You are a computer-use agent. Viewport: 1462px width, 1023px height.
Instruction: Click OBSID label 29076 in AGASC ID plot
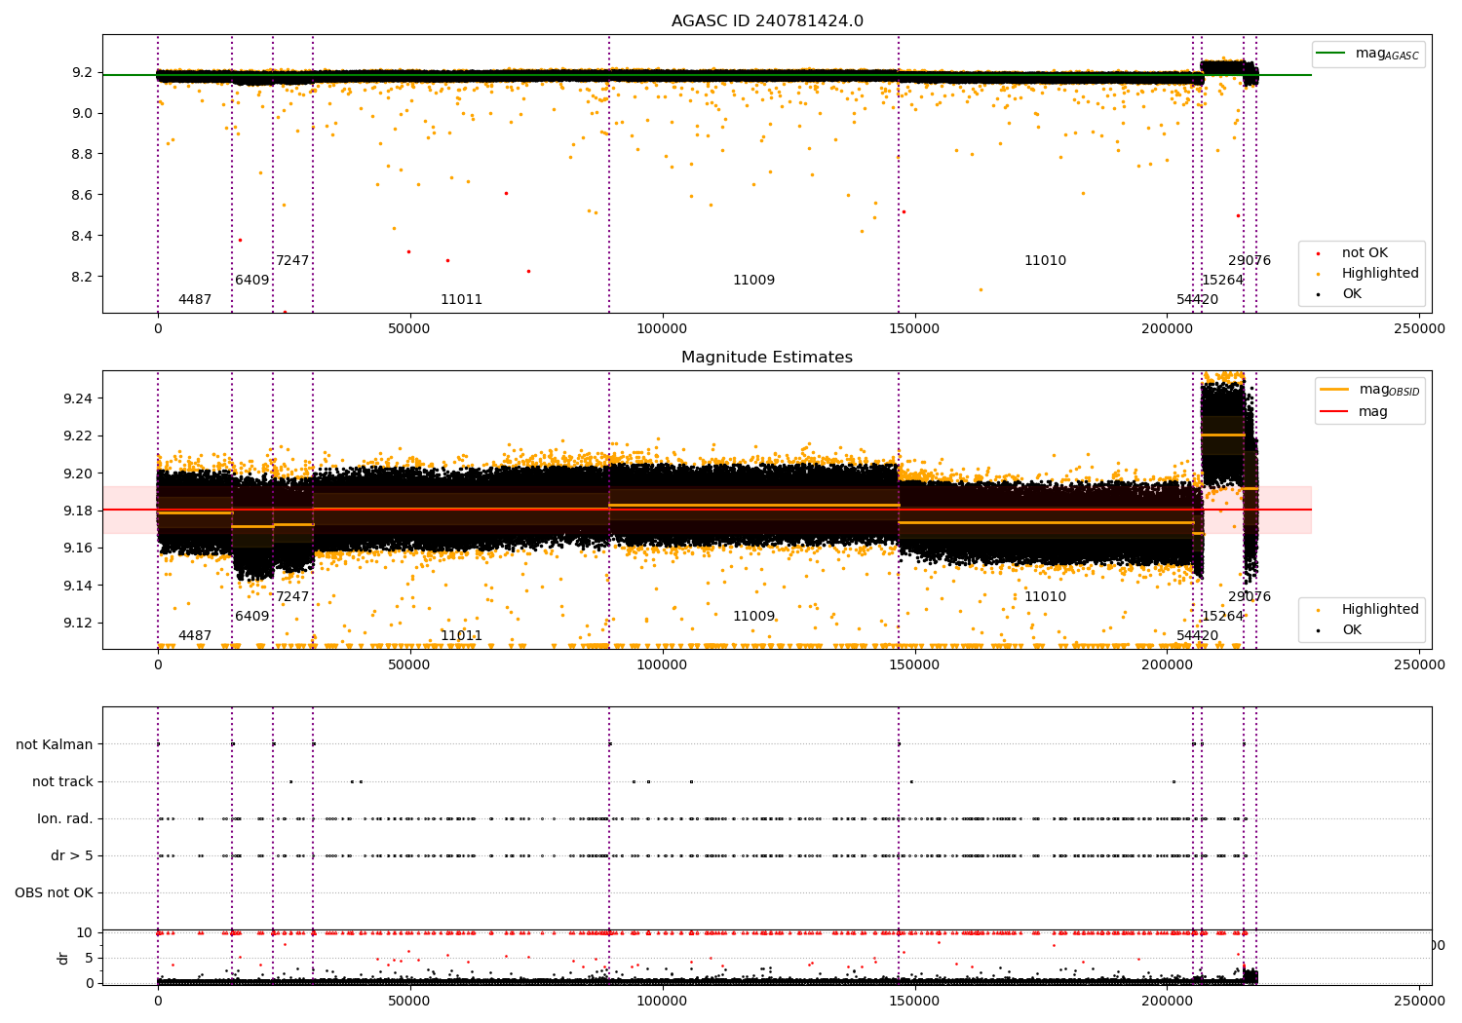[x=1250, y=261]
